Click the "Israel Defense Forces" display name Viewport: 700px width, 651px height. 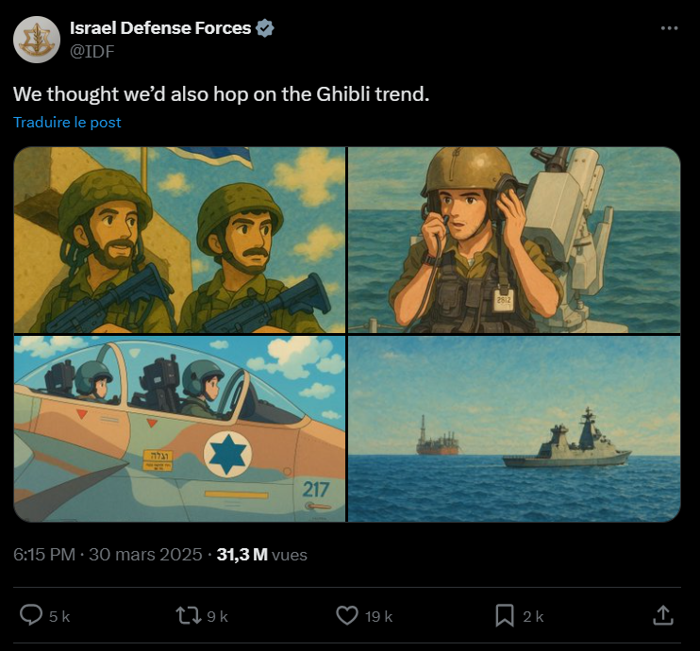160,28
